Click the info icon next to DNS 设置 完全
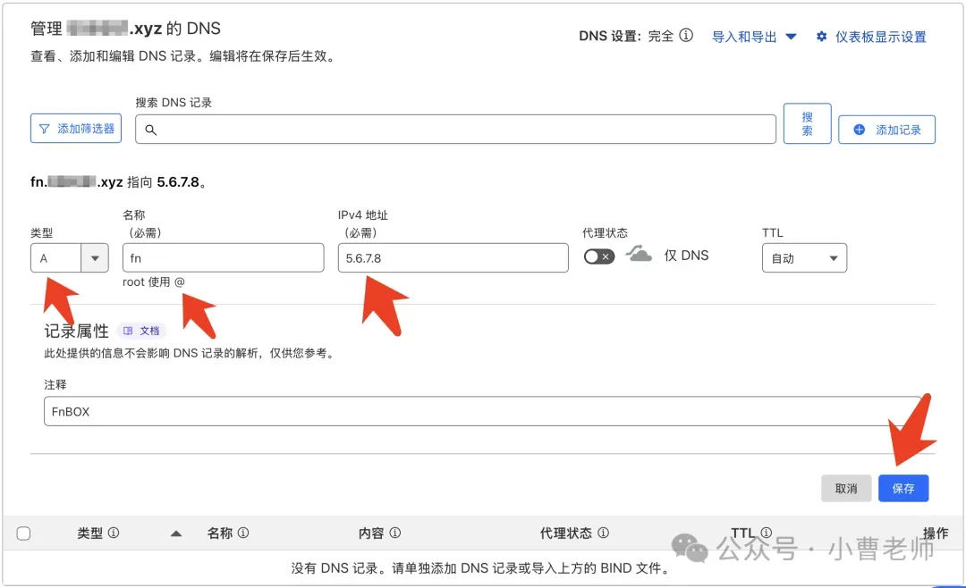The height and width of the screenshot is (588, 966). [x=686, y=36]
